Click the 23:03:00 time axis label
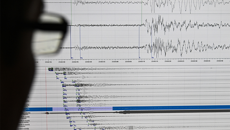Viewport: 230px width, 130px height. point(115,62)
